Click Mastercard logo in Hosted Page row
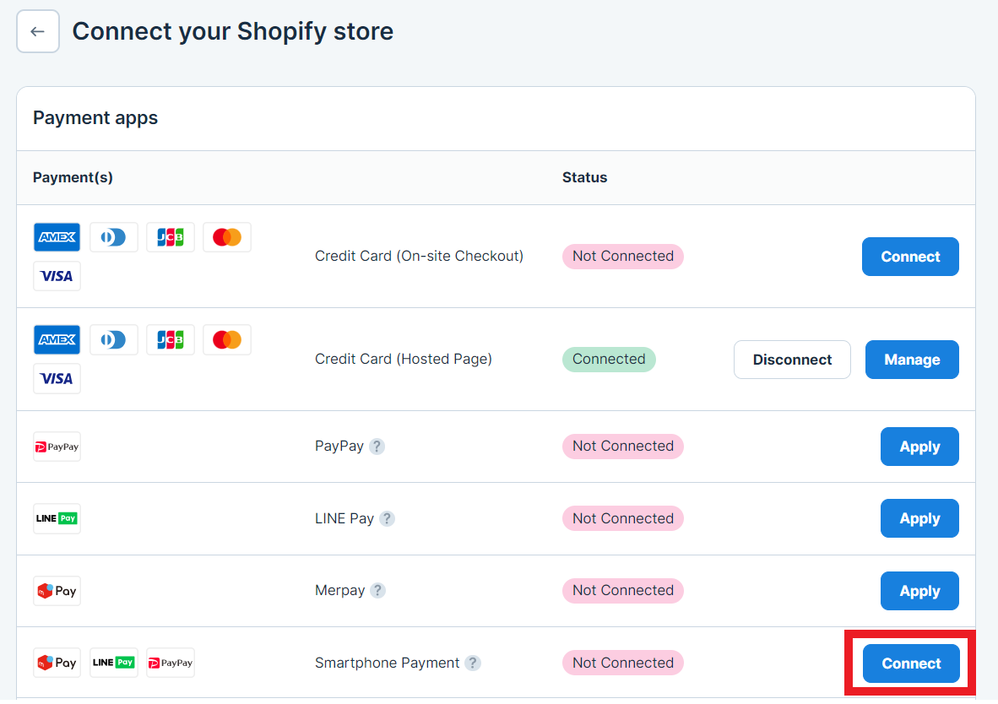 226,340
